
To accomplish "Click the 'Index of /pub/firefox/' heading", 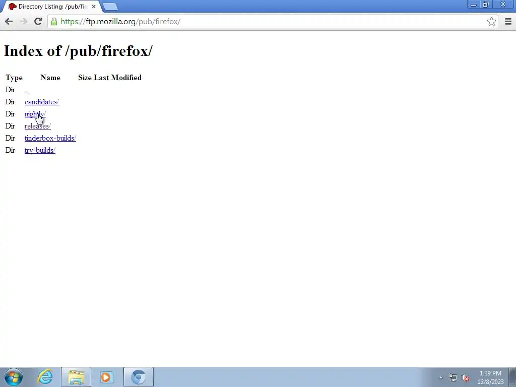I will pos(78,51).
